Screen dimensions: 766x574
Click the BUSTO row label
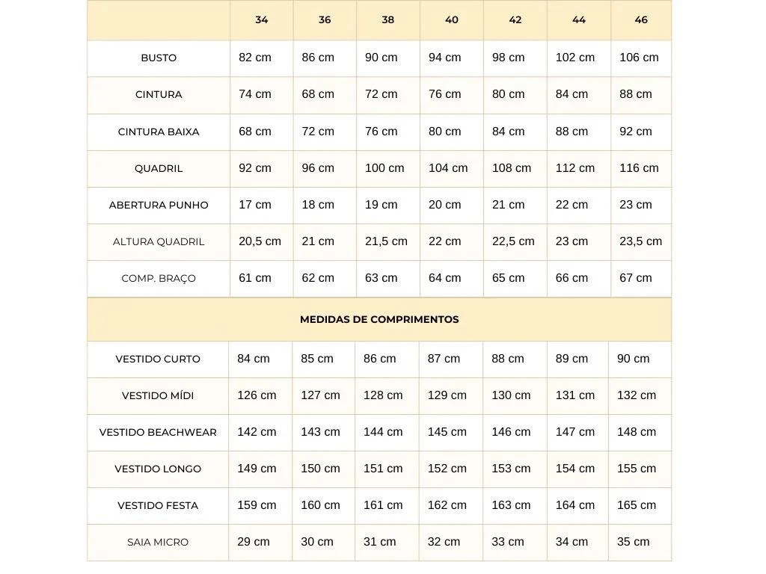pos(159,58)
